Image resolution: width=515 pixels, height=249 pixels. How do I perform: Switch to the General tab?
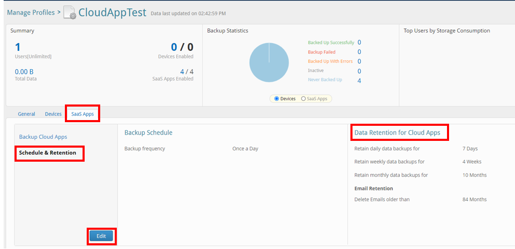pos(26,114)
